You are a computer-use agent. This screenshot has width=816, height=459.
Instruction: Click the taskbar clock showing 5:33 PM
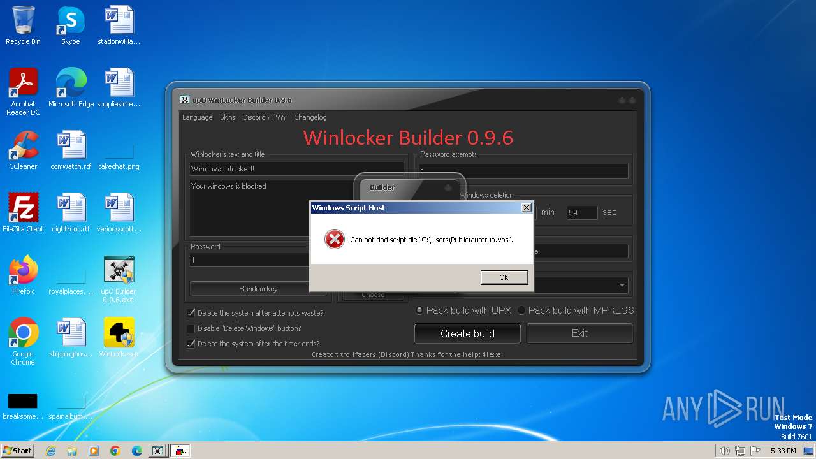tap(783, 451)
